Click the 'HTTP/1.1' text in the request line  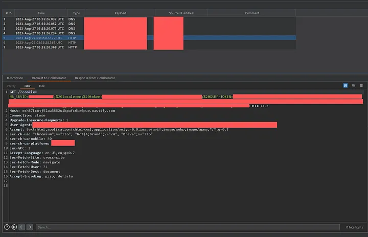260,106
